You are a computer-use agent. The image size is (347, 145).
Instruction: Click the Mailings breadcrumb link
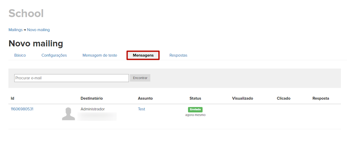(16, 30)
